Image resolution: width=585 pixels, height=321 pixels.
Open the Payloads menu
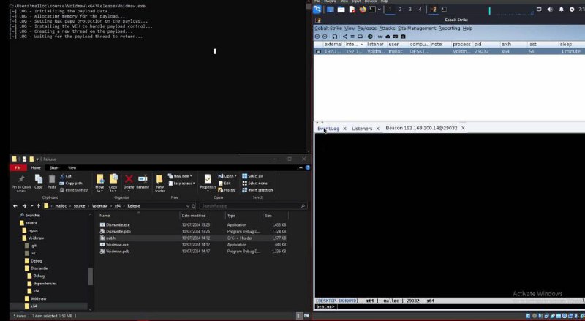pos(367,29)
